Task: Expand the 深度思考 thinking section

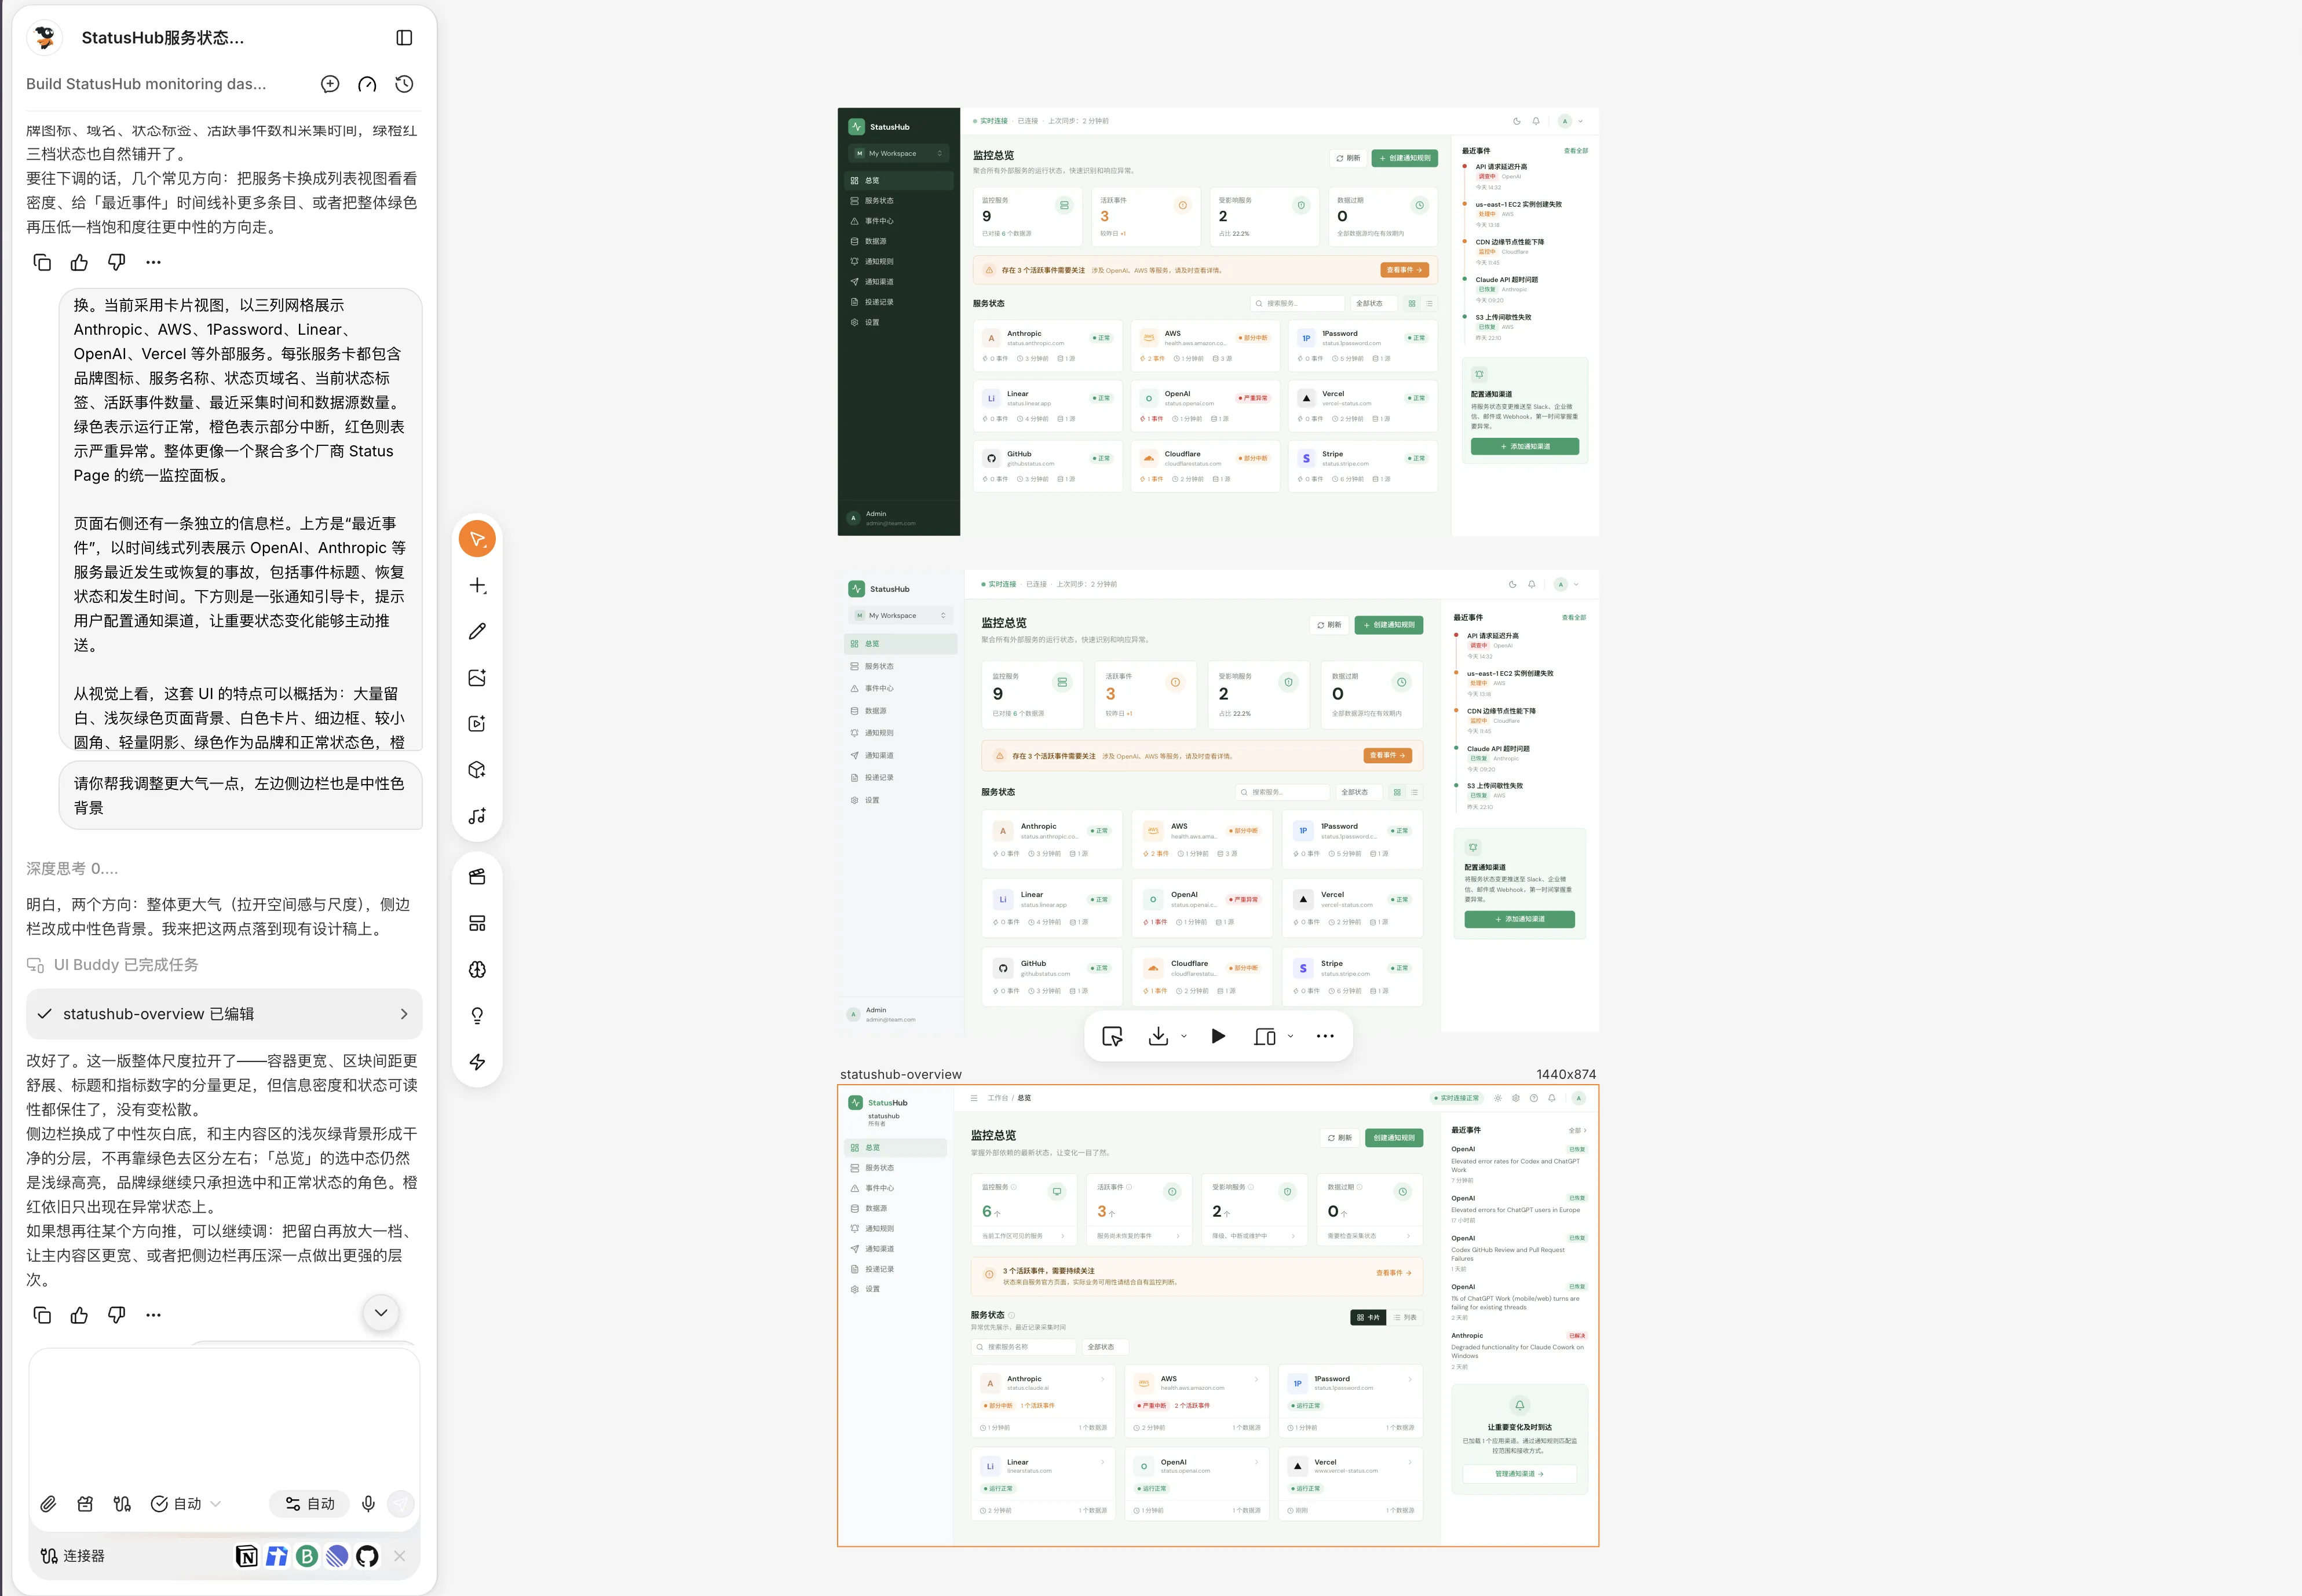Action: coord(72,868)
